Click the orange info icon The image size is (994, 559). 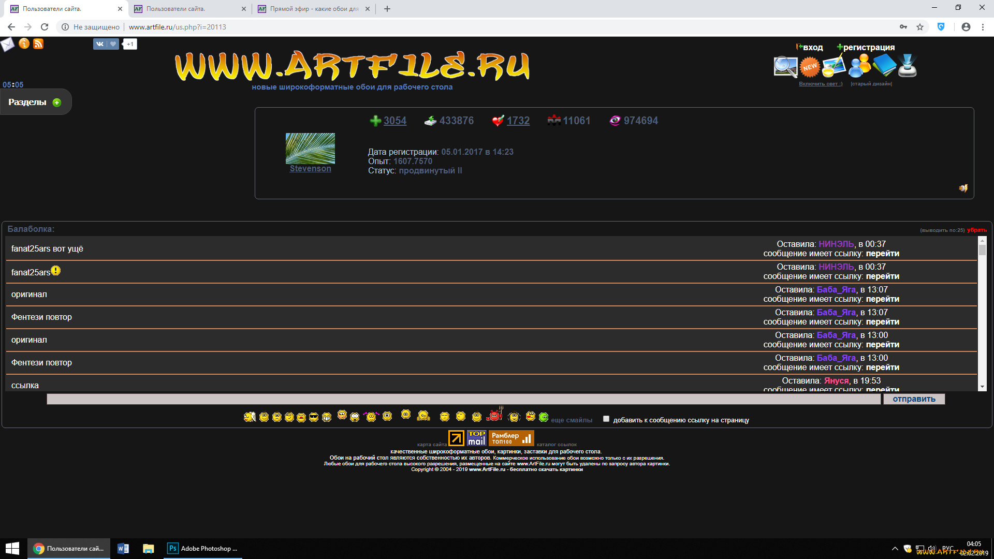point(24,44)
